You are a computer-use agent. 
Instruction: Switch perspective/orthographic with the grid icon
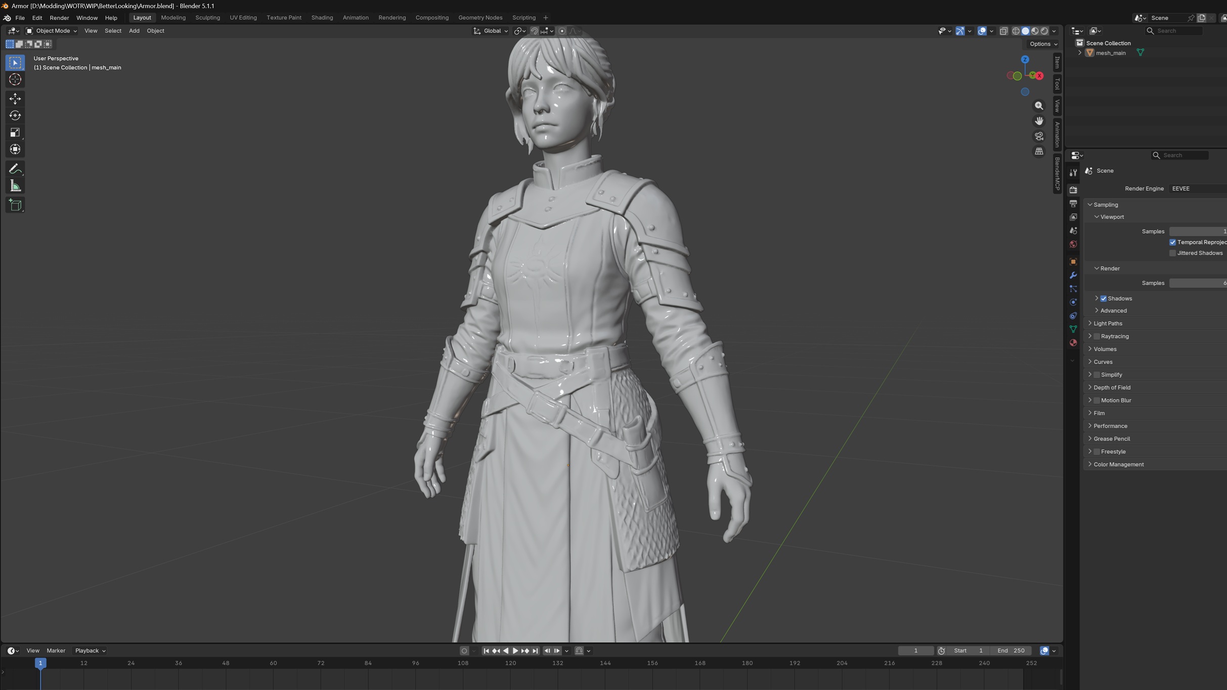point(1039,151)
